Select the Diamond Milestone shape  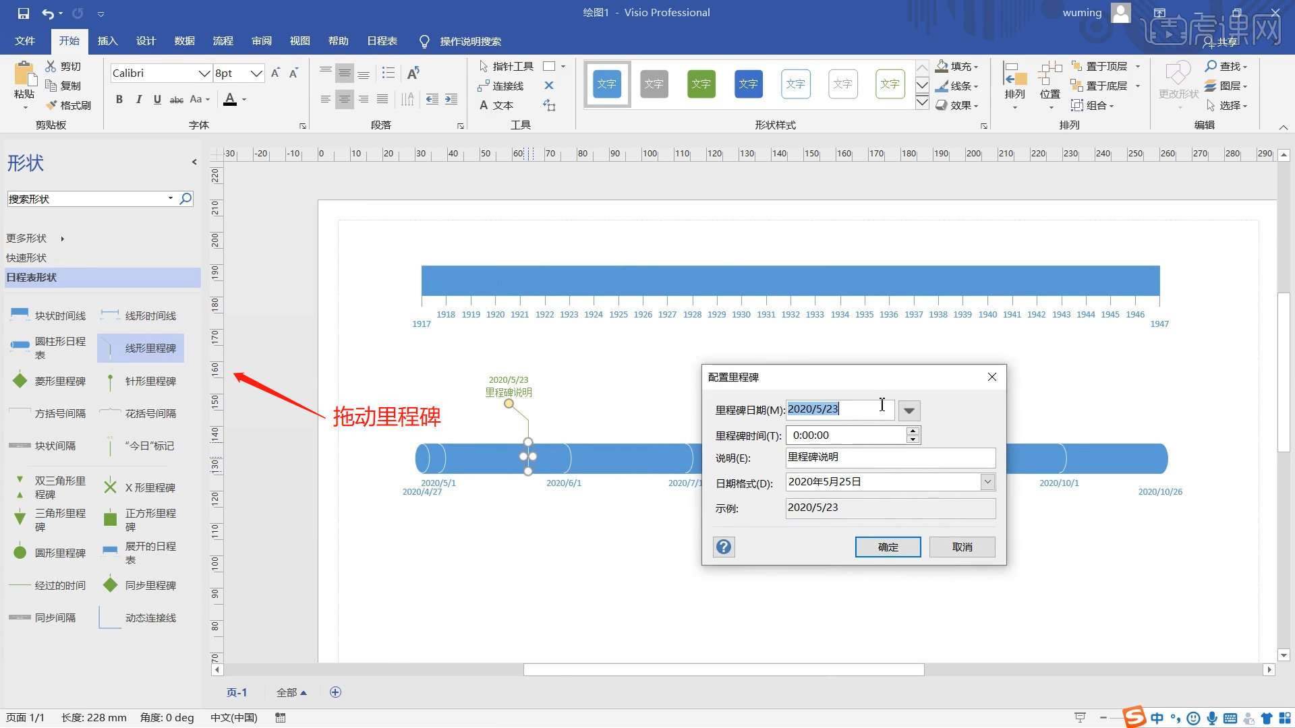[x=49, y=381]
